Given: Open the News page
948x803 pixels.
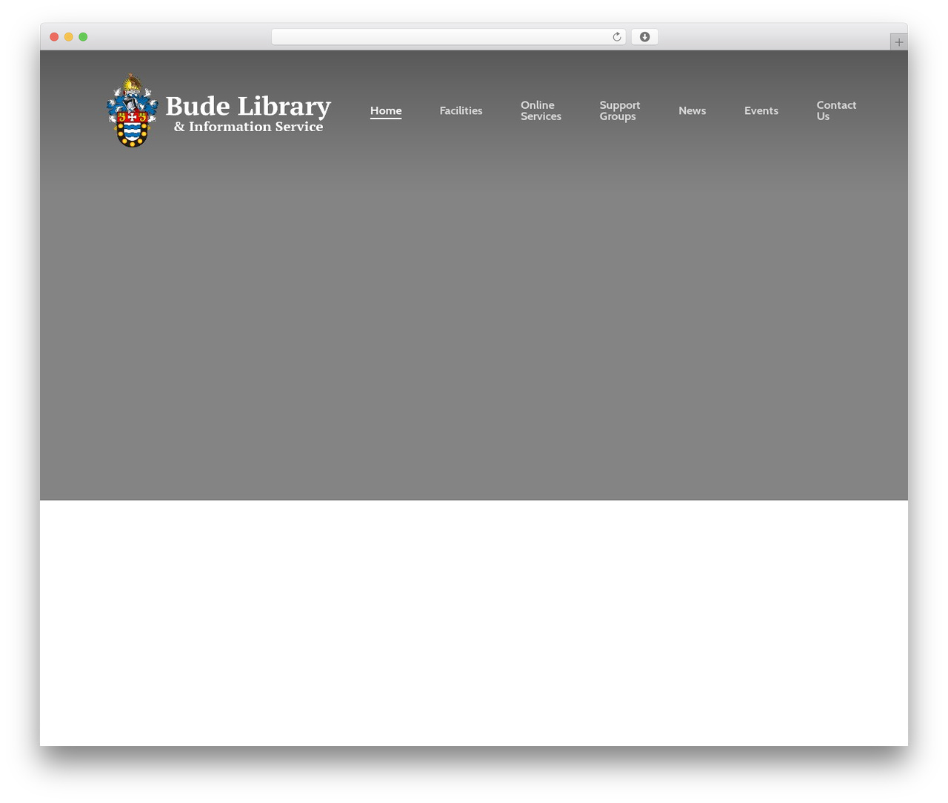Looking at the screenshot, I should (x=692, y=110).
